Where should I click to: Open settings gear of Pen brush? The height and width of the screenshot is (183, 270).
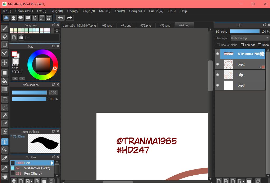pyautogui.click(x=51, y=163)
